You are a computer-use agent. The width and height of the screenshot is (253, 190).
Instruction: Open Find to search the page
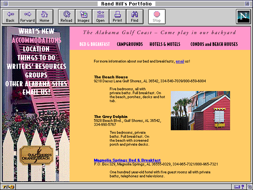point(135,17)
